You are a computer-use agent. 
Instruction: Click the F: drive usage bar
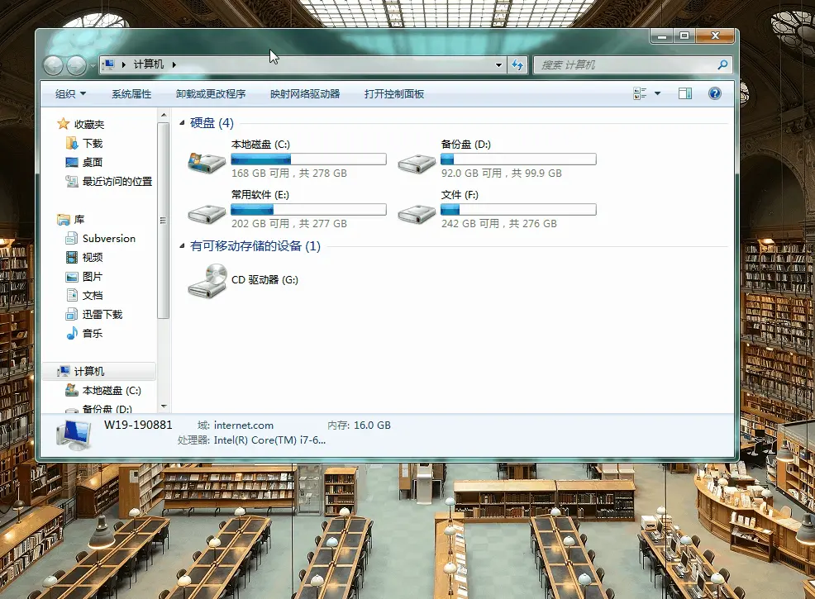(x=518, y=209)
